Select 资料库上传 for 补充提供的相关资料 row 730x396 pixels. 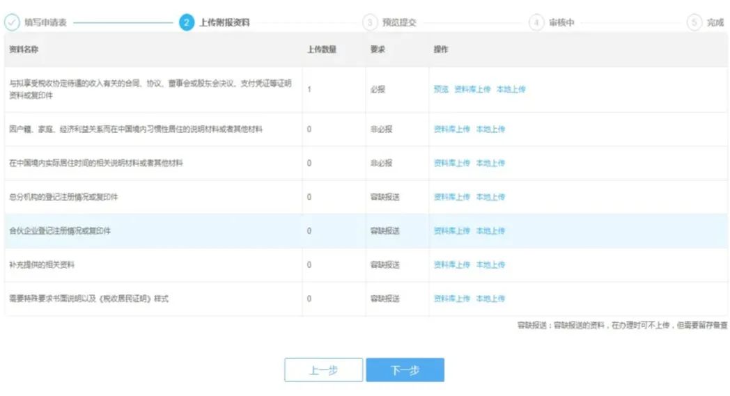pyautogui.click(x=452, y=264)
